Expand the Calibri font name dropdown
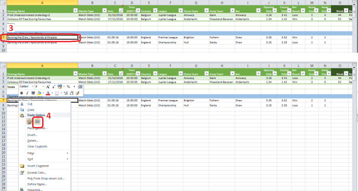 pos(33,86)
